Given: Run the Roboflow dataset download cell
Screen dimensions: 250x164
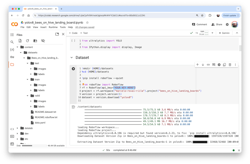Looking at the screenshot, I should coord(73,69).
